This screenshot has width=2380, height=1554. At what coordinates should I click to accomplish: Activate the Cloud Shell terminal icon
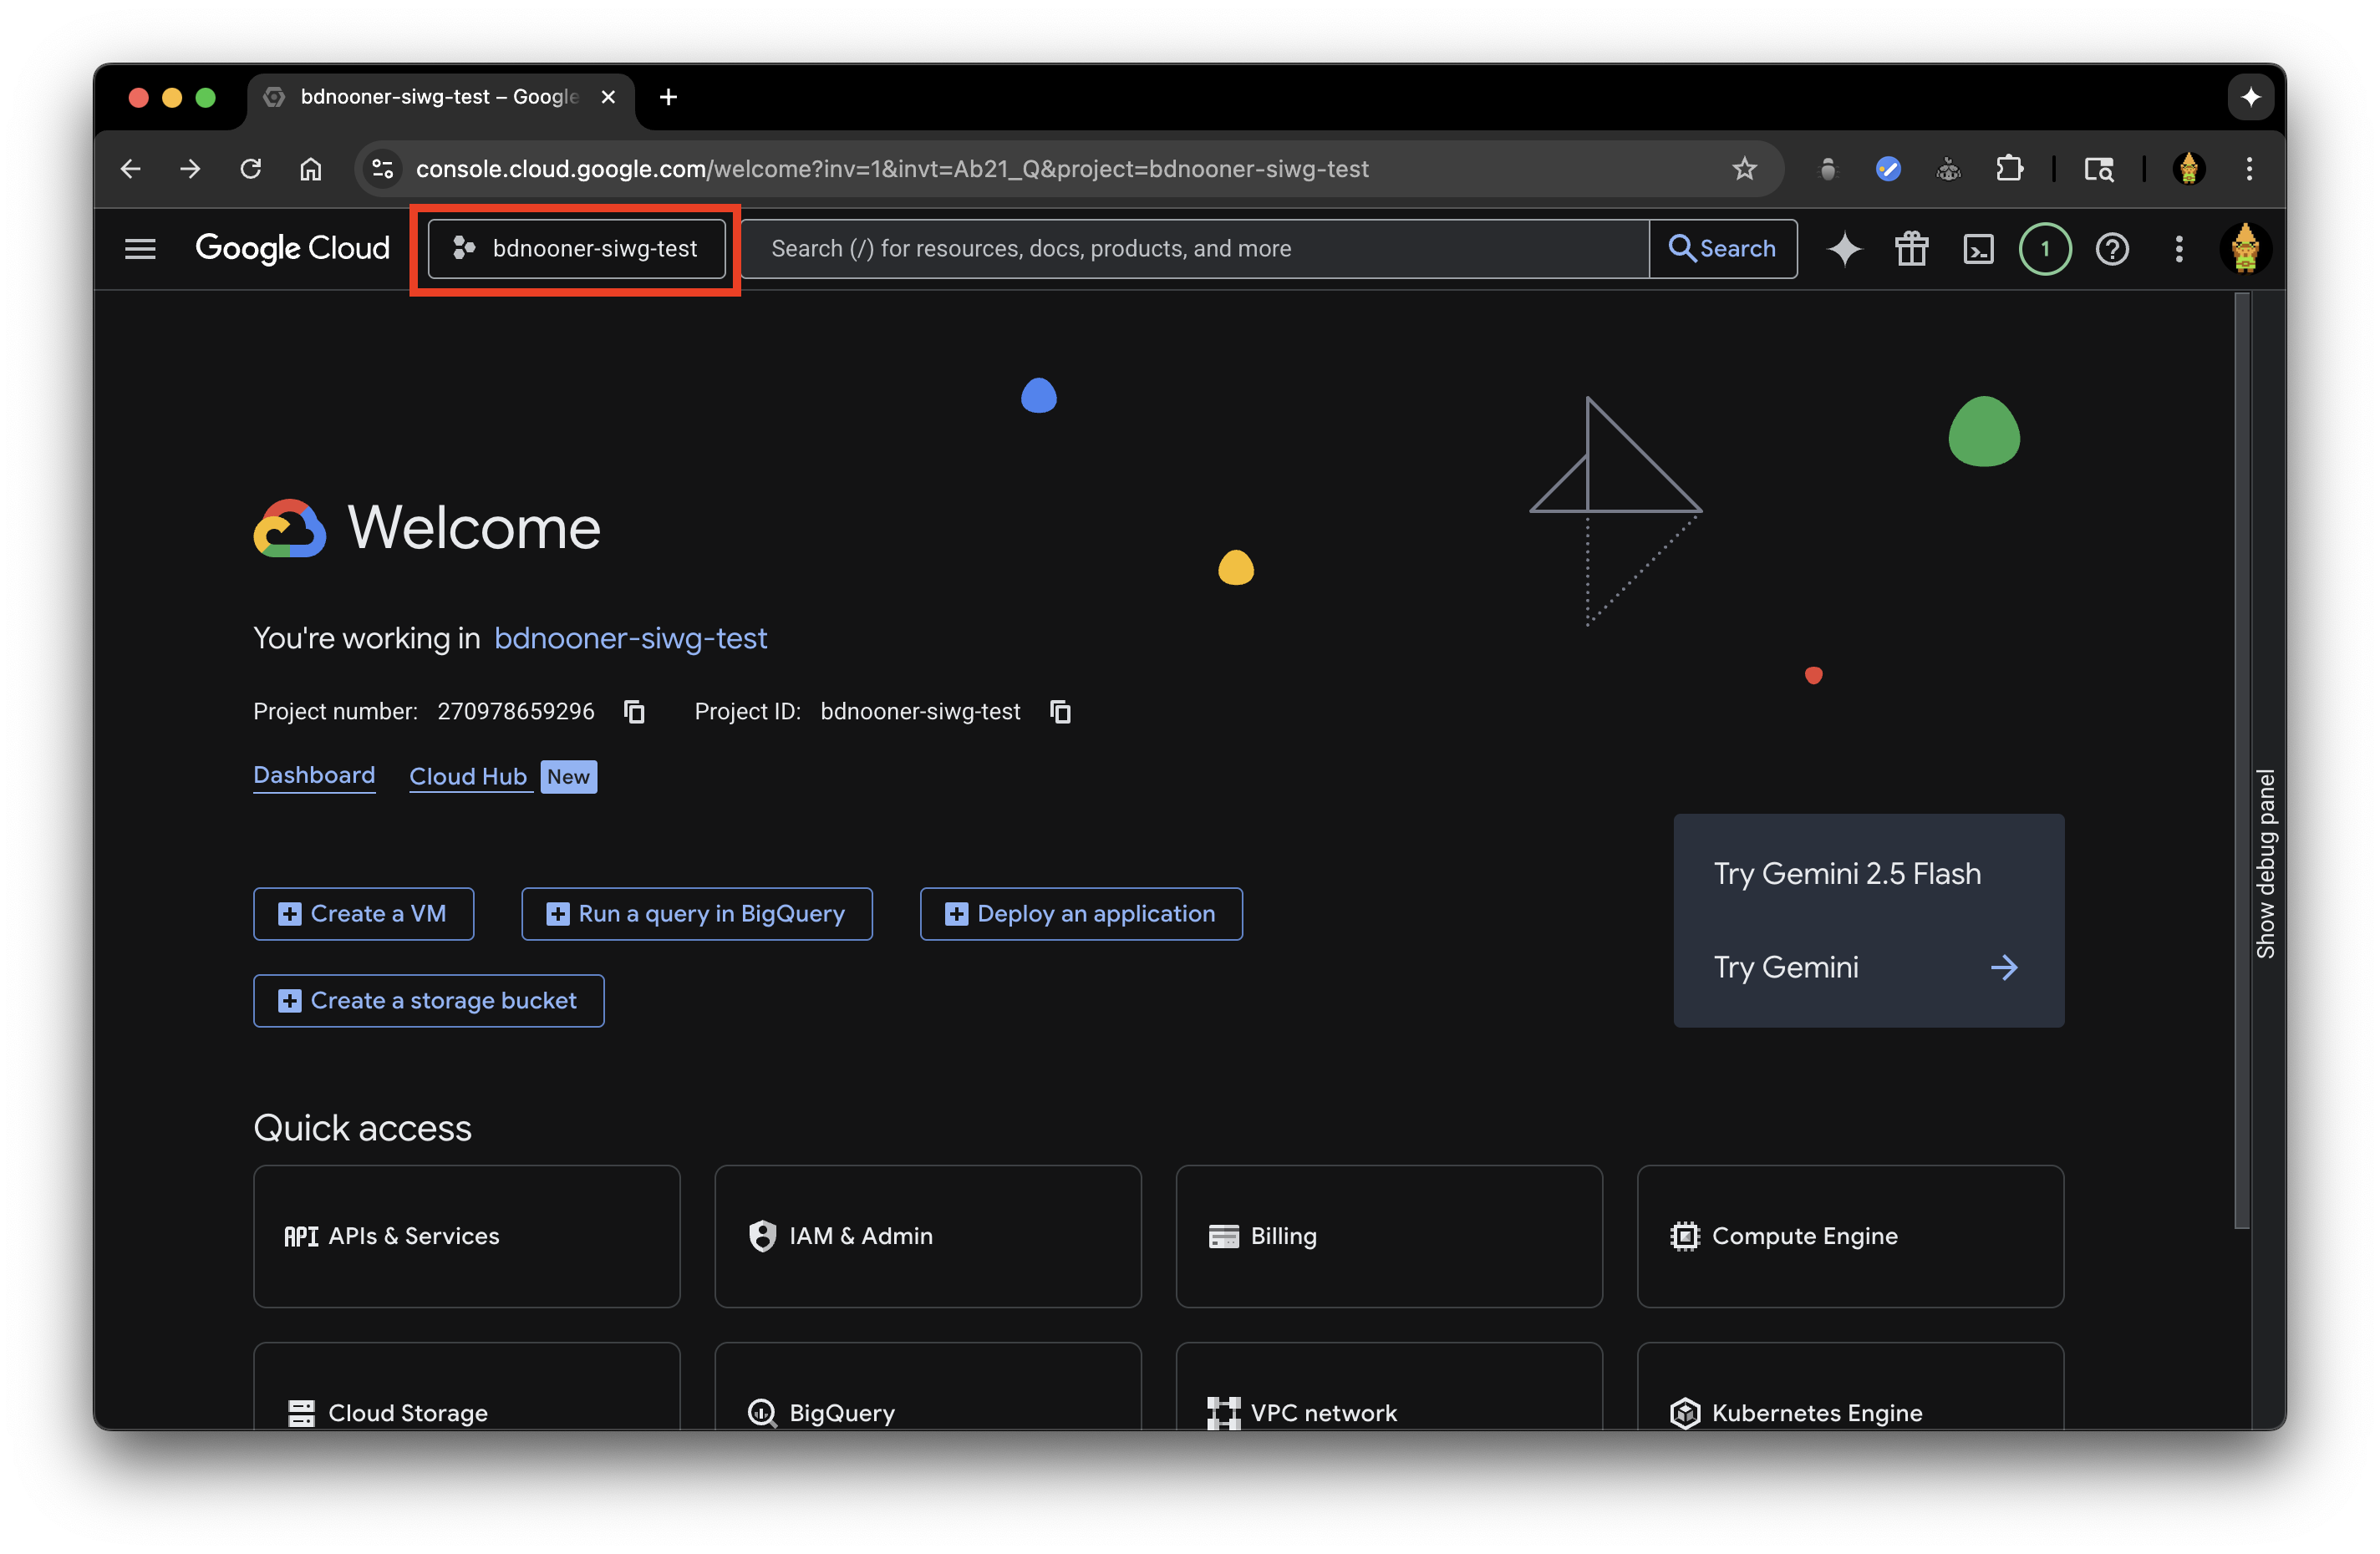click(1978, 249)
